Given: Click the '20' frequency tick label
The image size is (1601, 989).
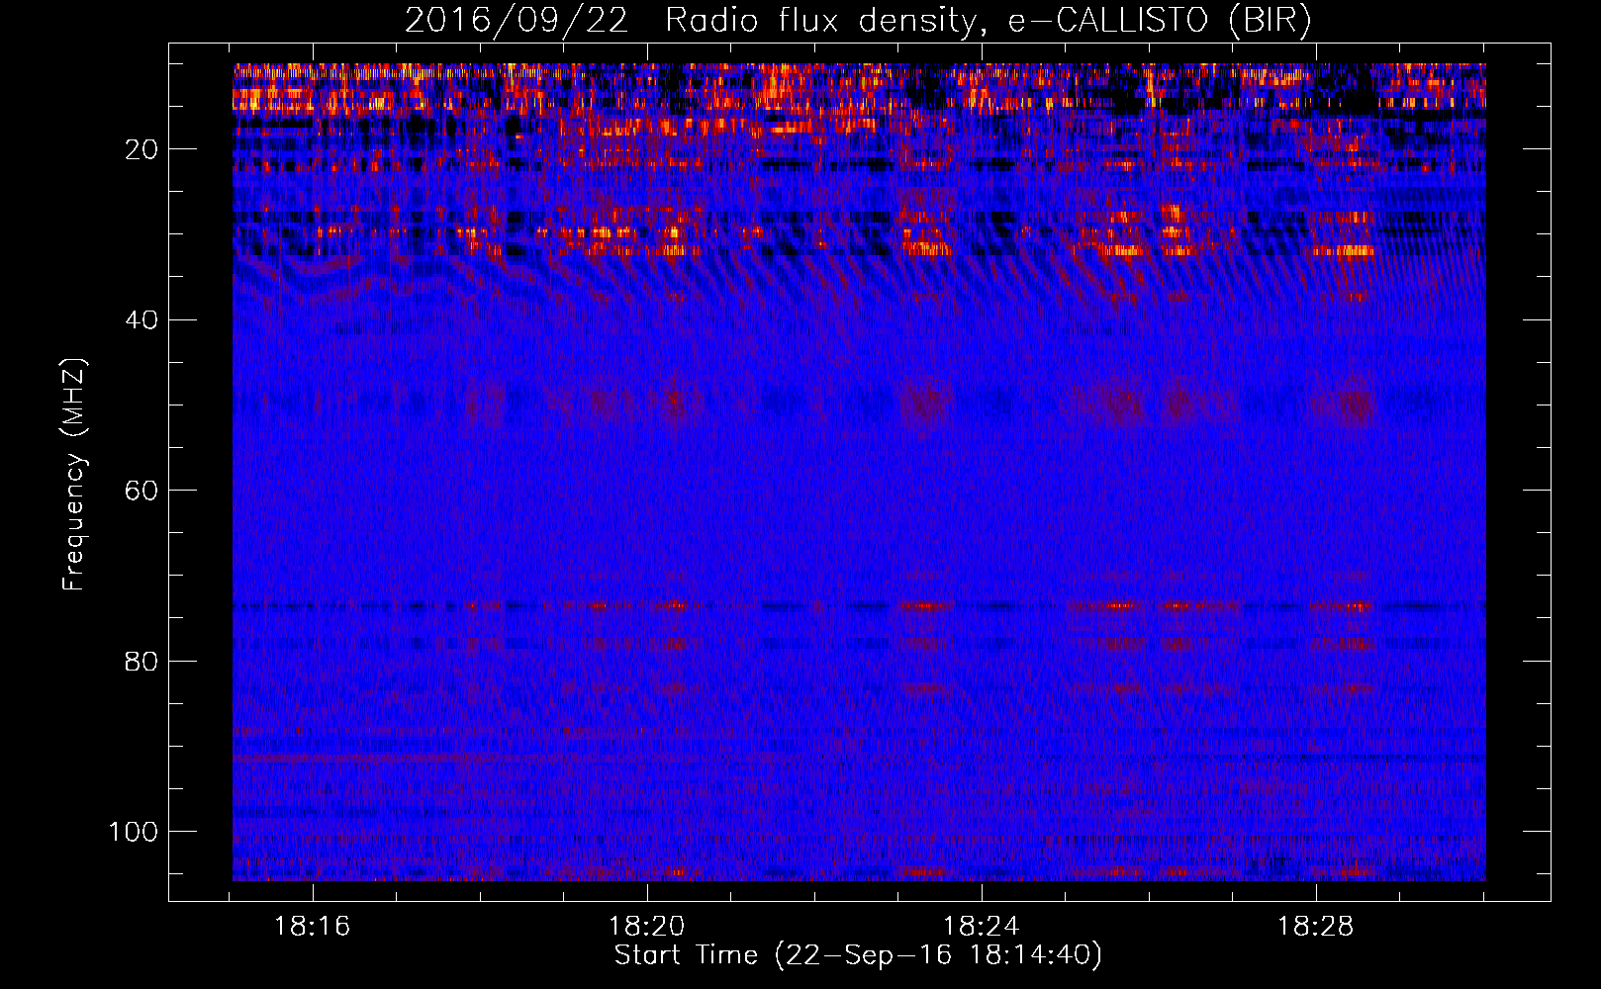Looking at the screenshot, I should coord(141,149).
